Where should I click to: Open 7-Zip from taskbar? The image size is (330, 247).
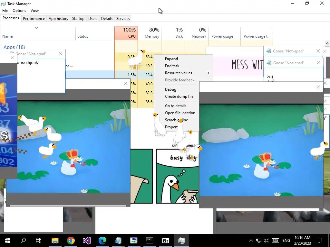(165, 240)
